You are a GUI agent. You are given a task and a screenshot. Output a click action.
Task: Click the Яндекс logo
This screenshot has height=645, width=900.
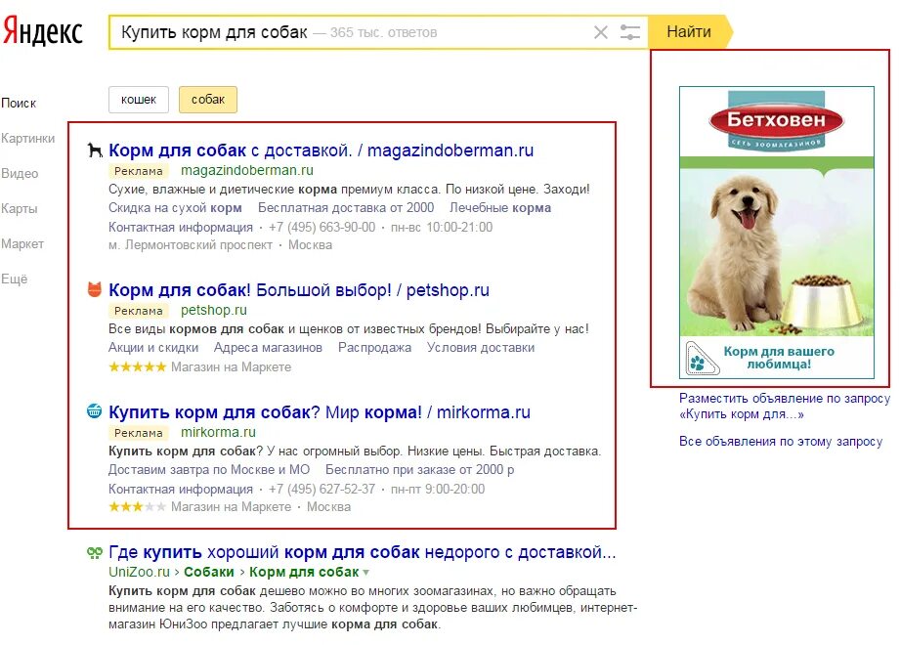point(43,31)
